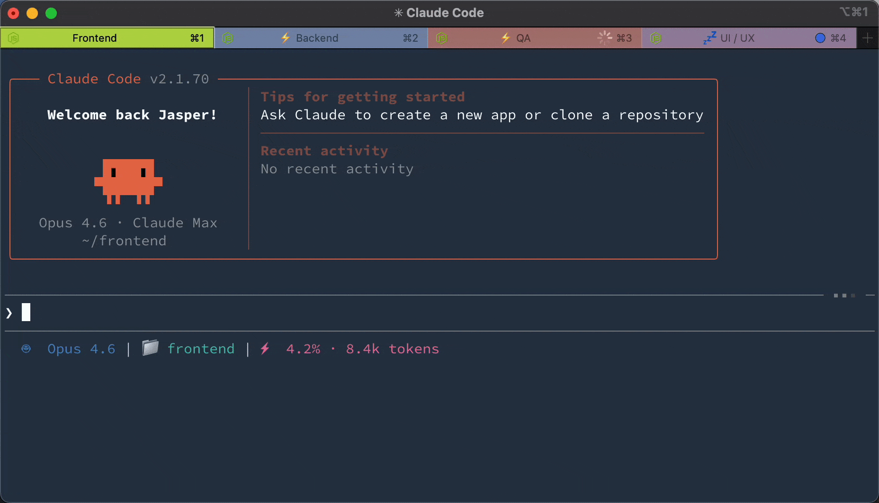Viewport: 879px width, 503px height.
Task: Click the Node.js icon on the UI / UX tab
Action: pyautogui.click(x=655, y=38)
